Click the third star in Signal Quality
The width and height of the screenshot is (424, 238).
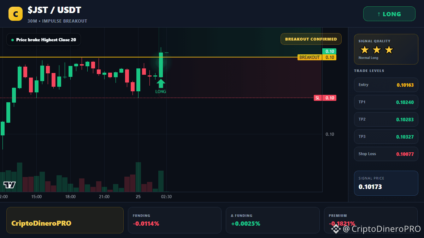point(389,50)
